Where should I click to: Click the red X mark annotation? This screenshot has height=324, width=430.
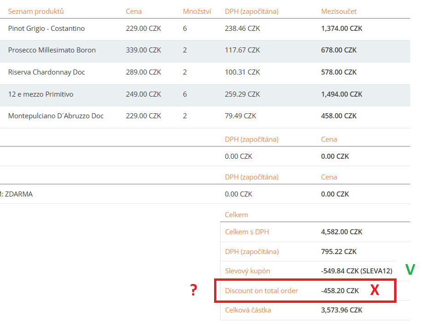pyautogui.click(x=375, y=290)
